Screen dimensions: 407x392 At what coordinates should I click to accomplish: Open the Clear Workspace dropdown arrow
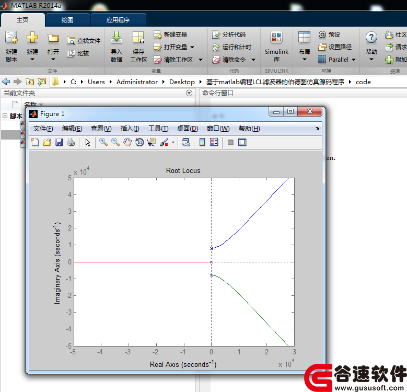[201, 60]
